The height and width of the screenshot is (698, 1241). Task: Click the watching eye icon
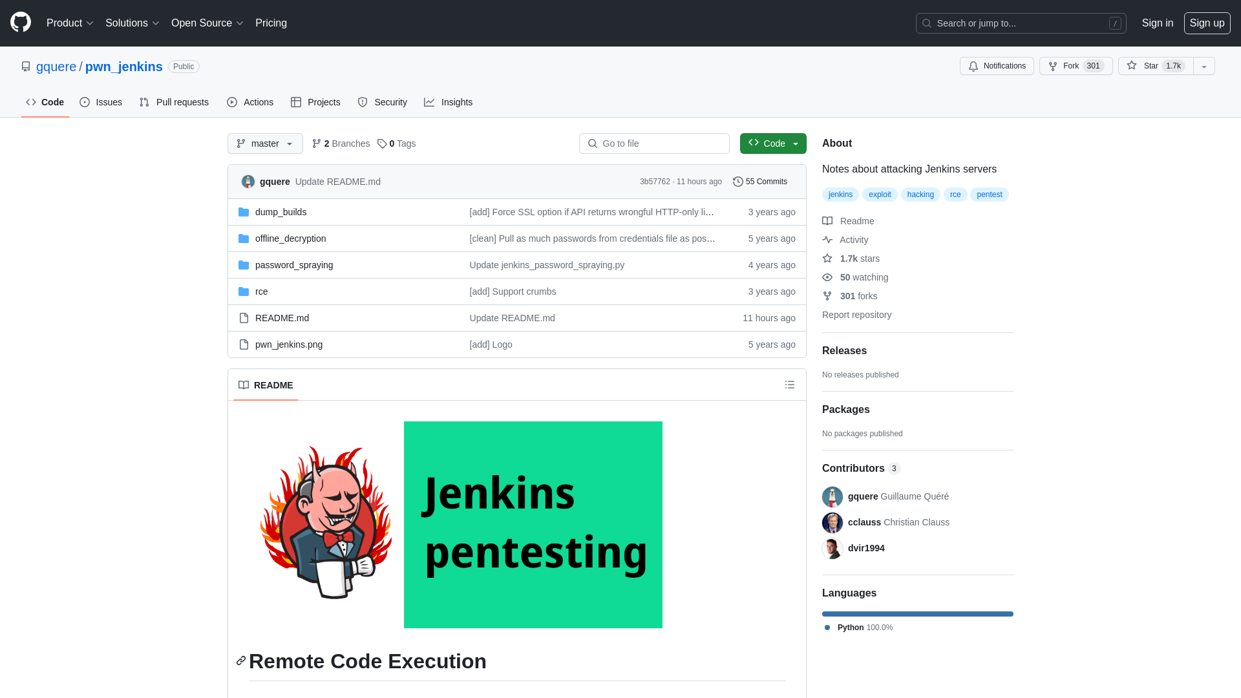coord(827,277)
